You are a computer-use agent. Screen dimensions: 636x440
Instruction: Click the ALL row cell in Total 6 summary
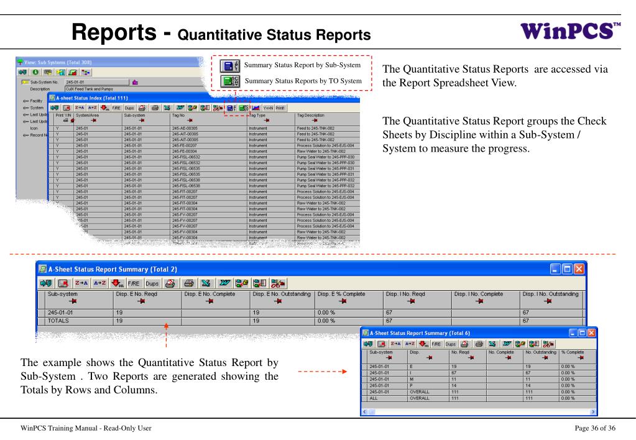(388, 398)
